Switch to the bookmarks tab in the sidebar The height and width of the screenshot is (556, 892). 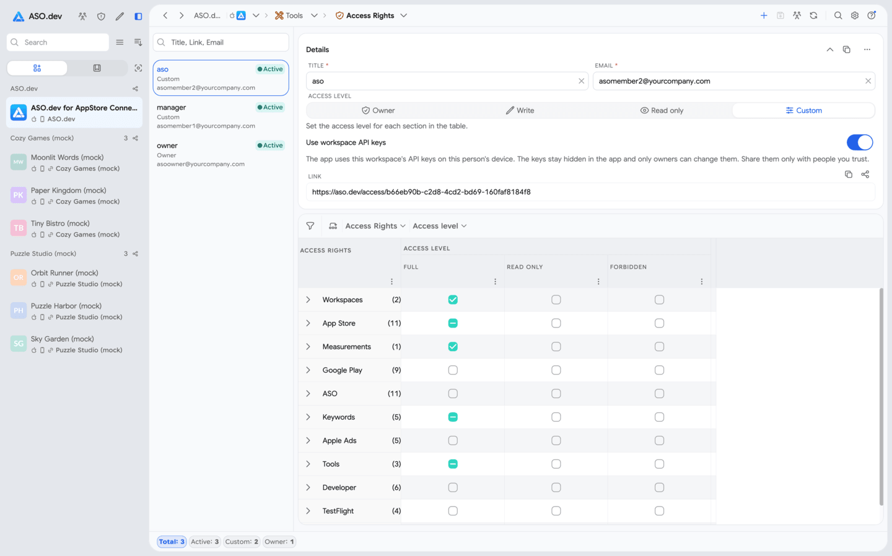tap(97, 68)
